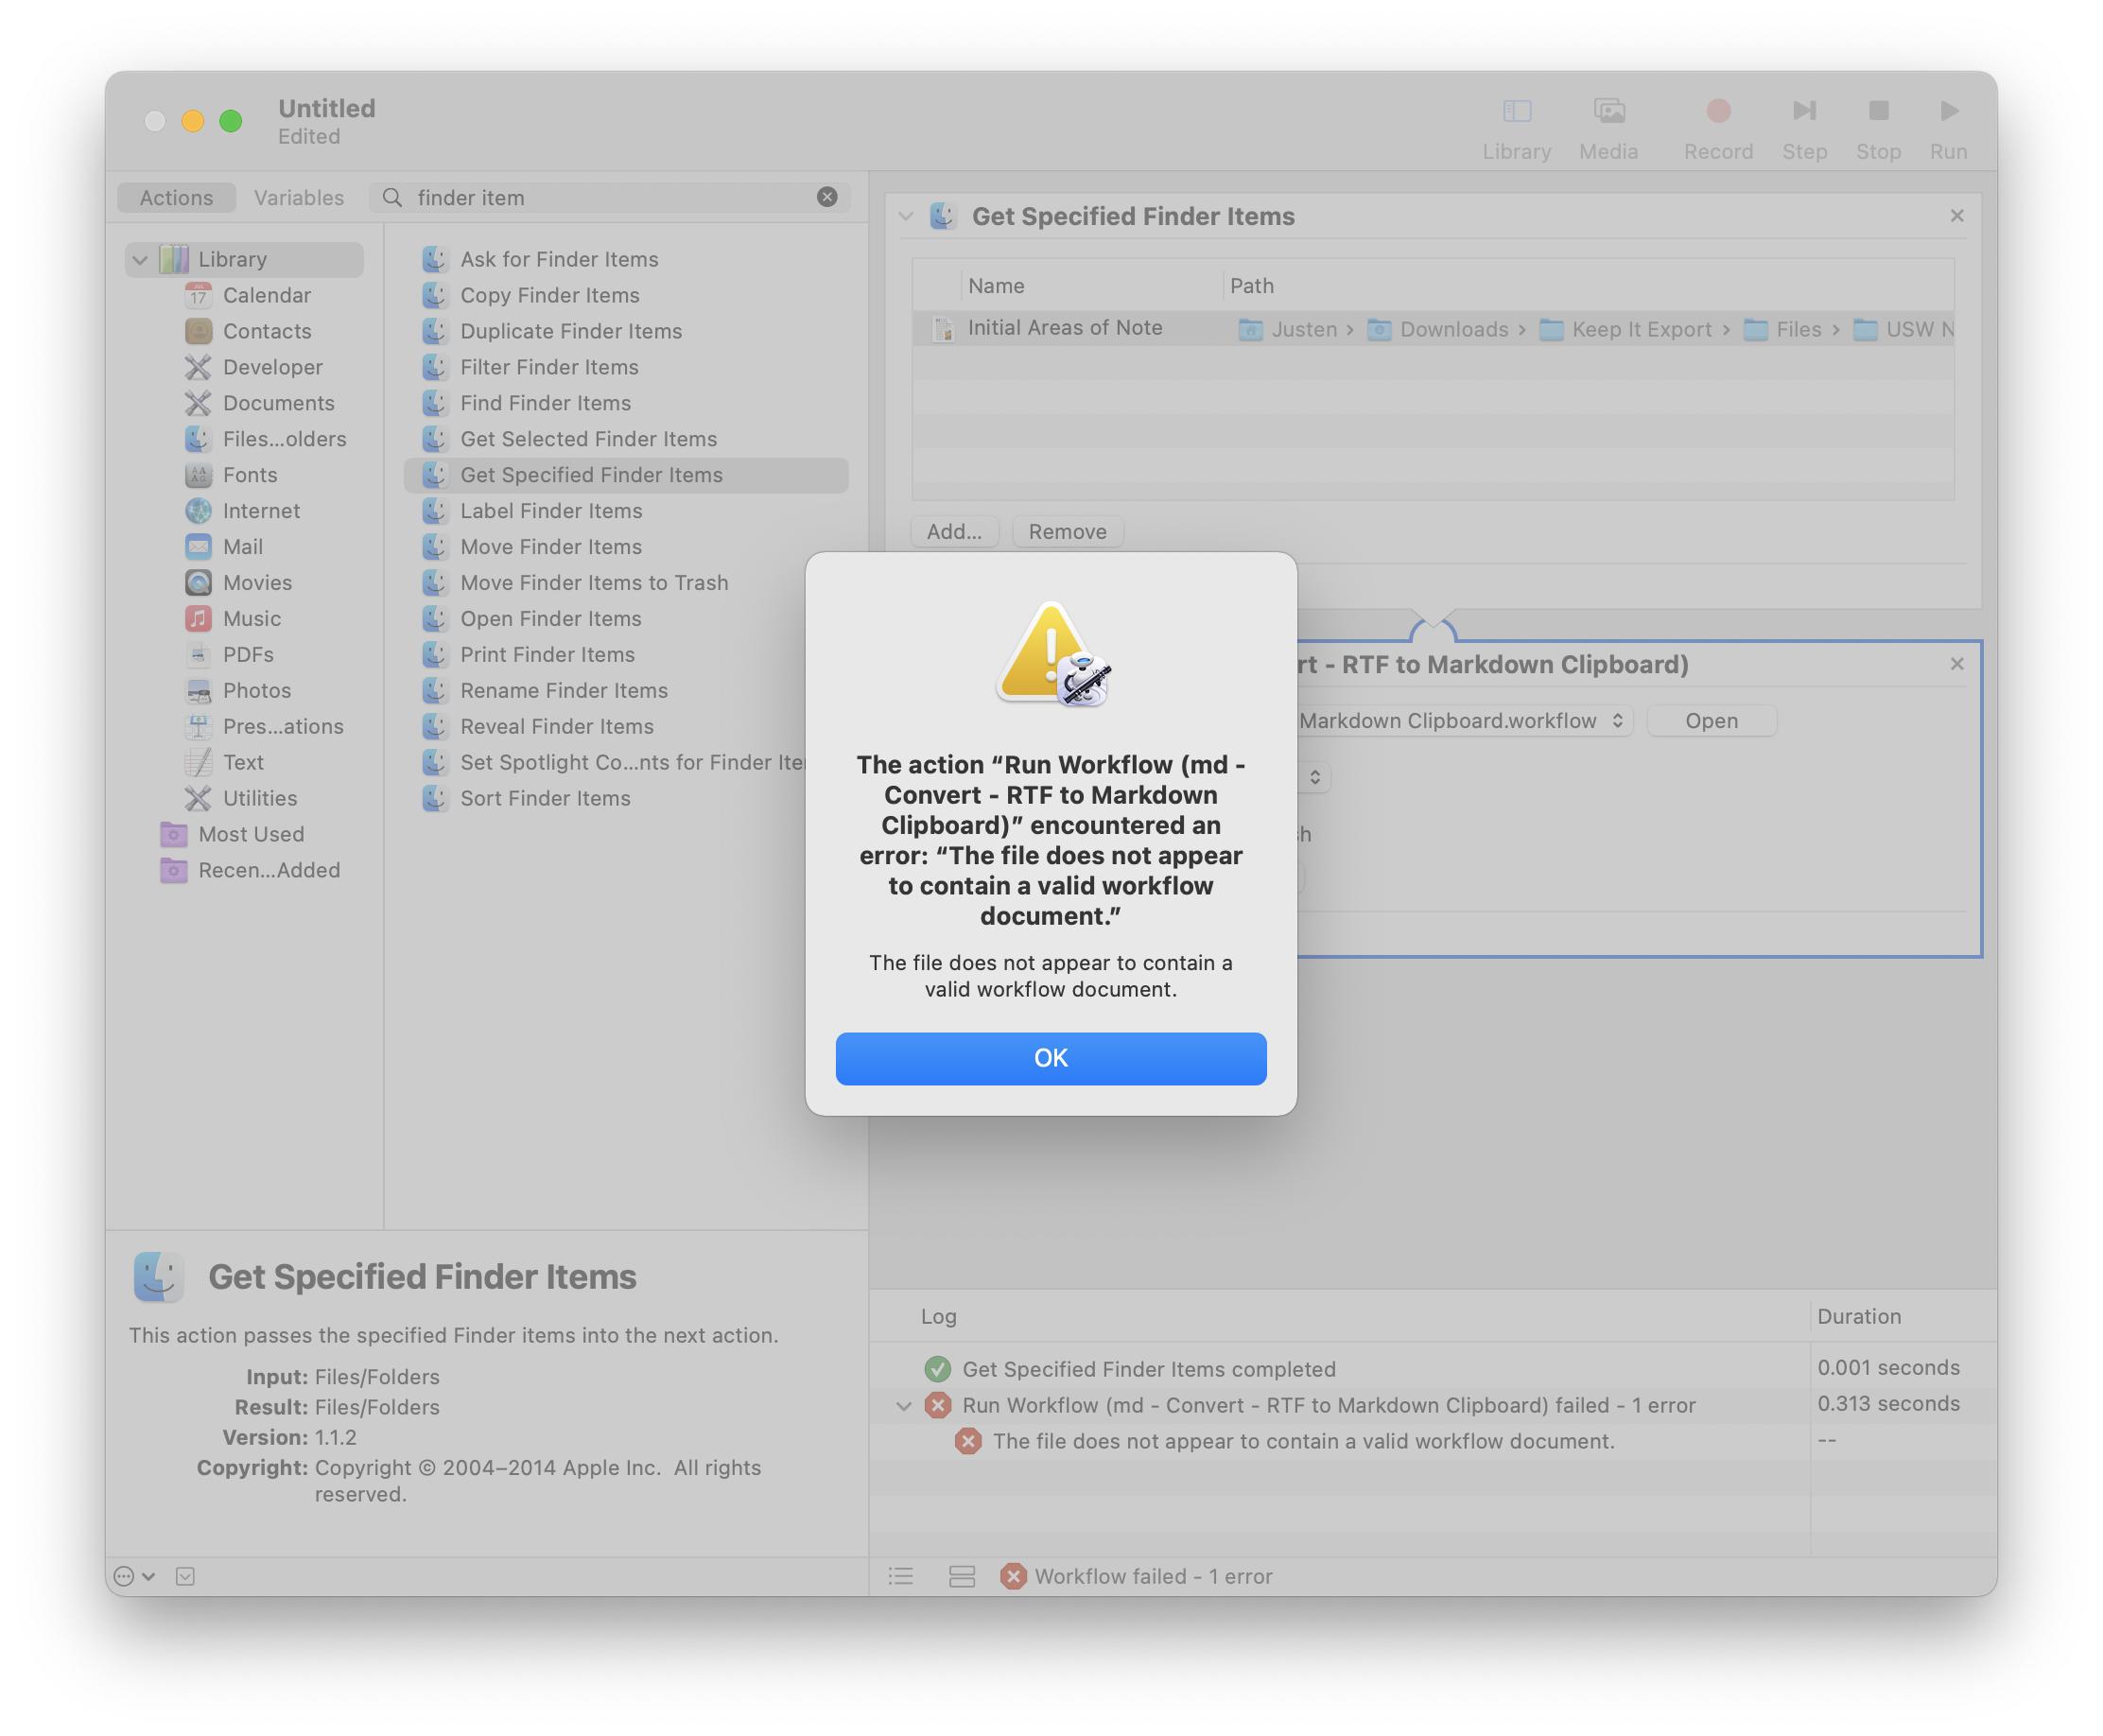Select Fonts category in Library
Image resolution: width=2103 pixels, height=1736 pixels.
pos(249,475)
